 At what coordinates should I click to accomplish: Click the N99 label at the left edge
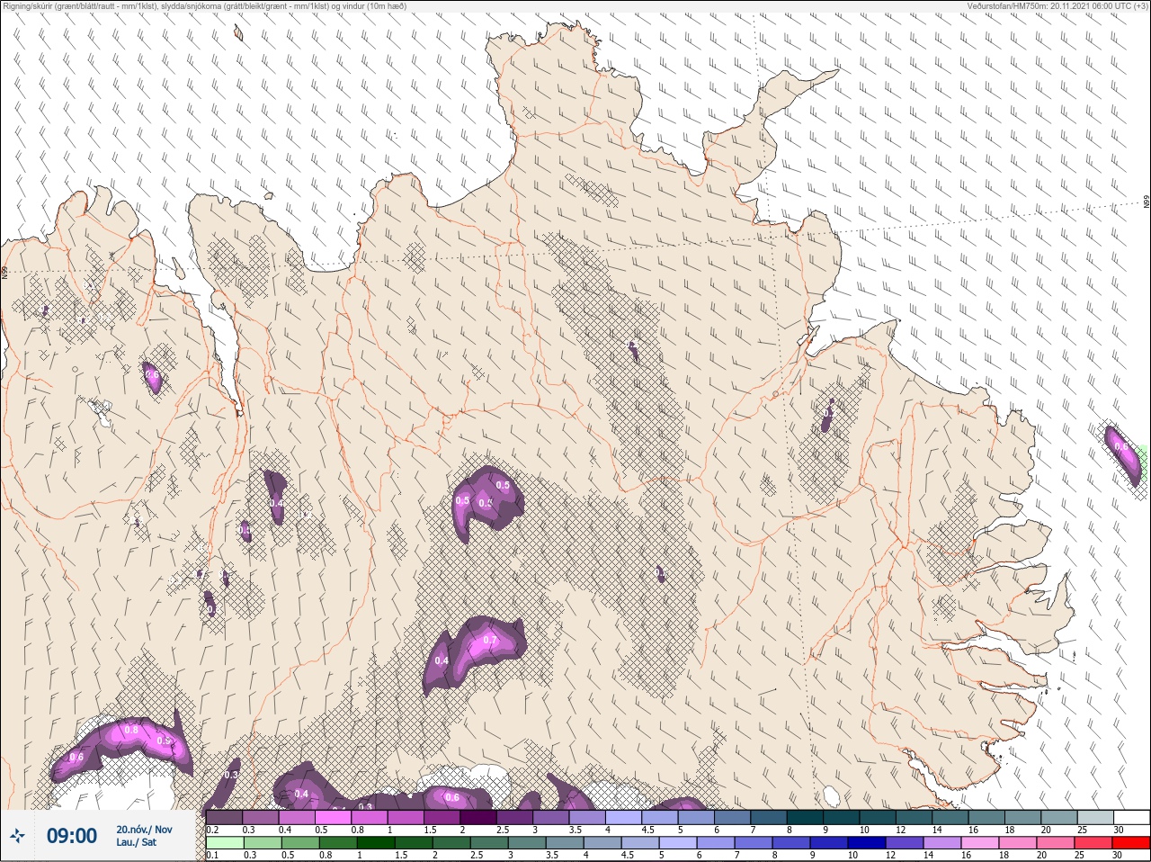point(4,272)
